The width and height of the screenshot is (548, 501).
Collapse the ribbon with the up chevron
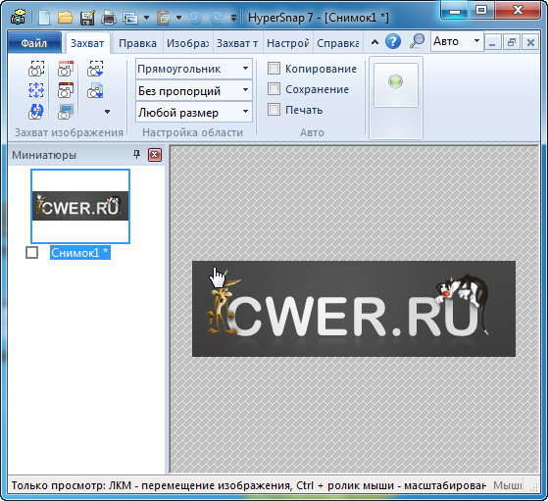coord(374,42)
